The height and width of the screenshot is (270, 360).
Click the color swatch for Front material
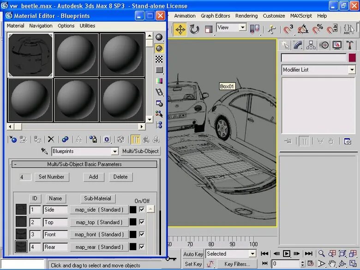[x=133, y=234]
